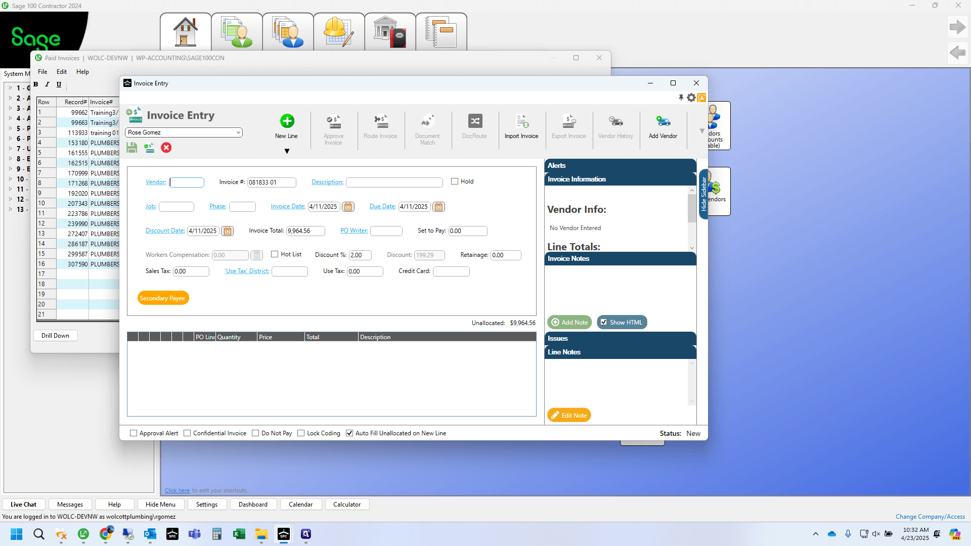Click the Import Invoice icon
Viewport: 971px width, 546px height.
521,121
